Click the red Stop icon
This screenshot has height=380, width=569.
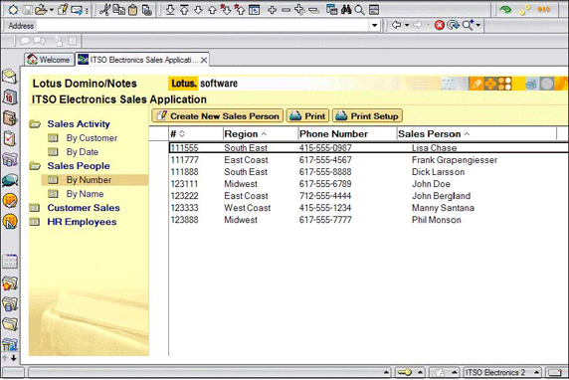tap(439, 25)
